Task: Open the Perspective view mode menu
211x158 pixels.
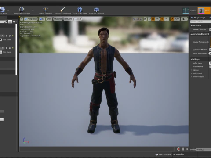Action: click(31, 19)
